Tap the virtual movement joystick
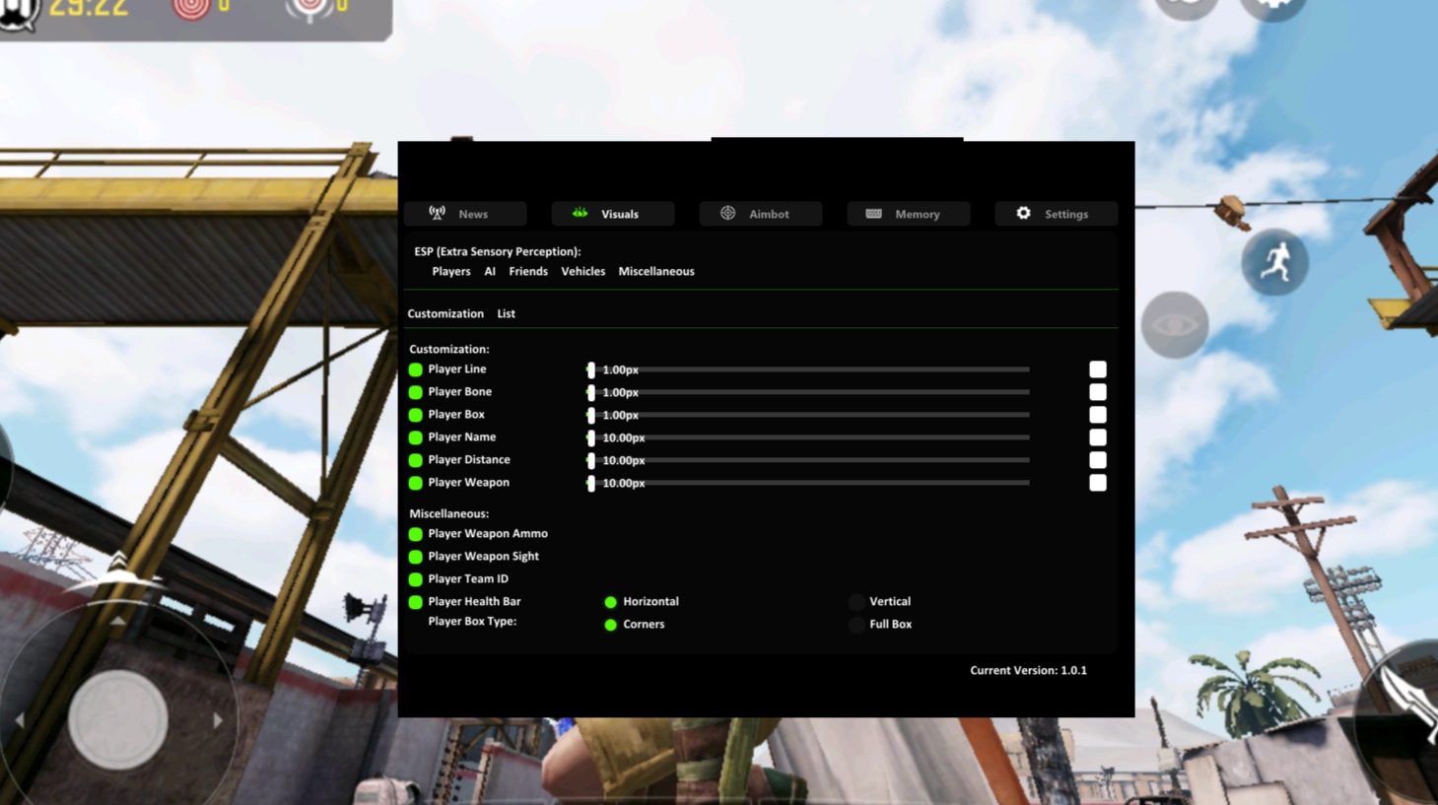The height and width of the screenshot is (805, 1438). pos(117,720)
